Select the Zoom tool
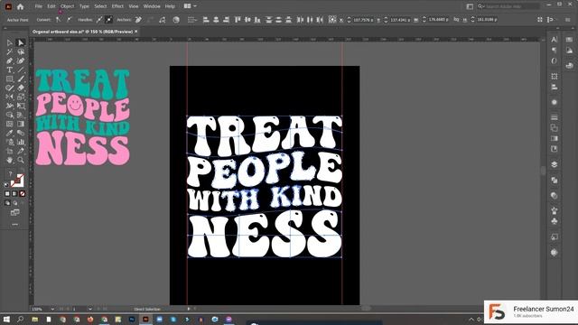 click(x=21, y=161)
